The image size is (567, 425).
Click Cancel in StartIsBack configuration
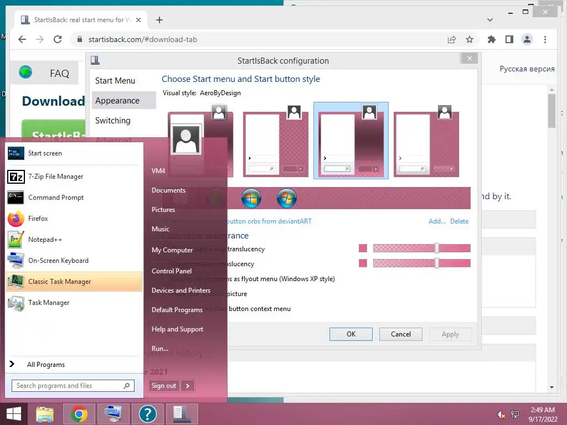401,334
